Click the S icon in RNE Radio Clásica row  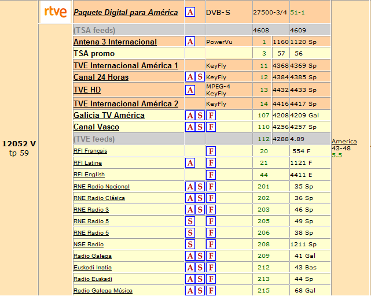(x=200, y=198)
